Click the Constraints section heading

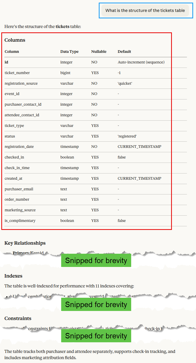click(18, 318)
